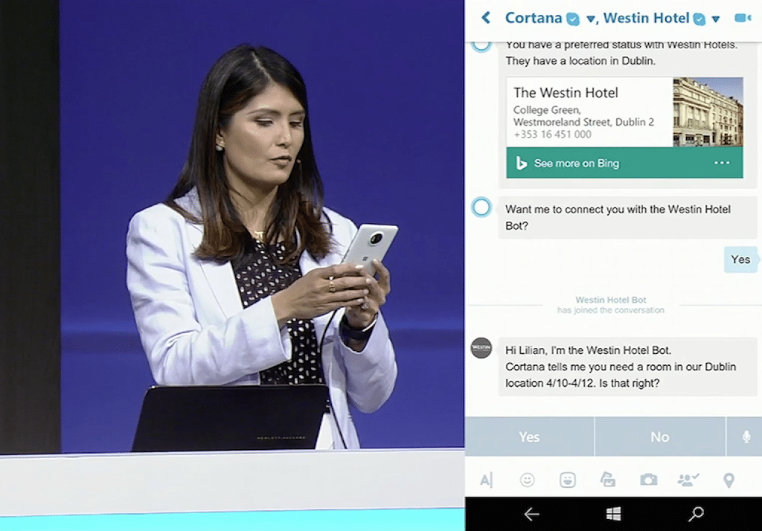The width and height of the screenshot is (762, 531).
Task: Open the camera to take a photo
Action: click(x=648, y=480)
